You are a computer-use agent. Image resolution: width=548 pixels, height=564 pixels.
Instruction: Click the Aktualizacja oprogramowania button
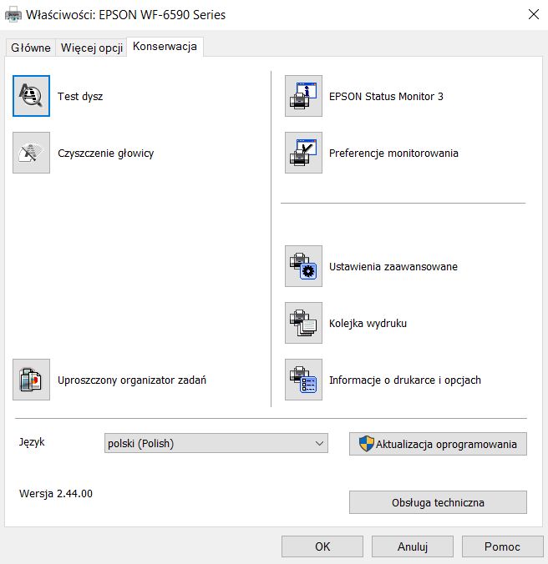point(438,444)
